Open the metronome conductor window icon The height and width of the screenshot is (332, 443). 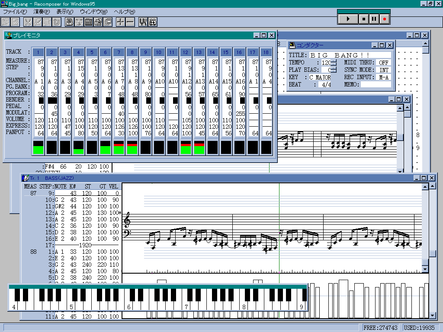[69, 22]
